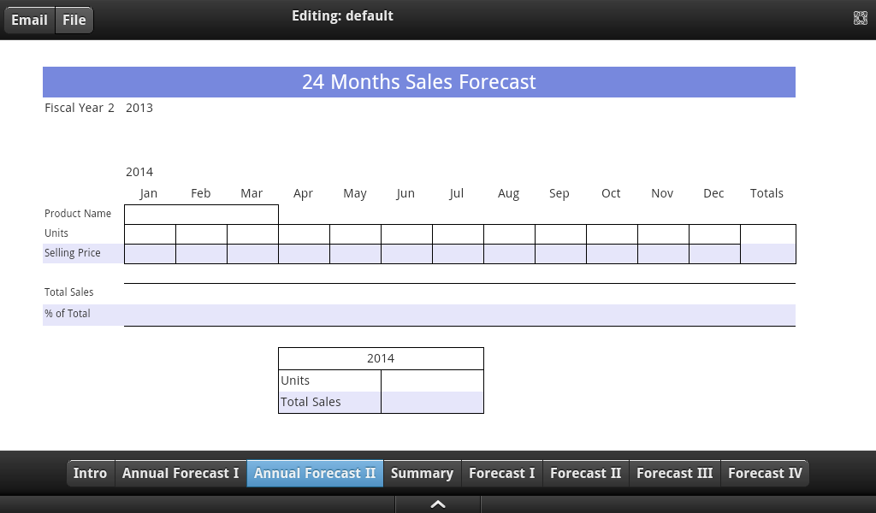Screen dimensions: 876x513
Task: Select the Selling Price Totals cell
Action: tap(768, 254)
